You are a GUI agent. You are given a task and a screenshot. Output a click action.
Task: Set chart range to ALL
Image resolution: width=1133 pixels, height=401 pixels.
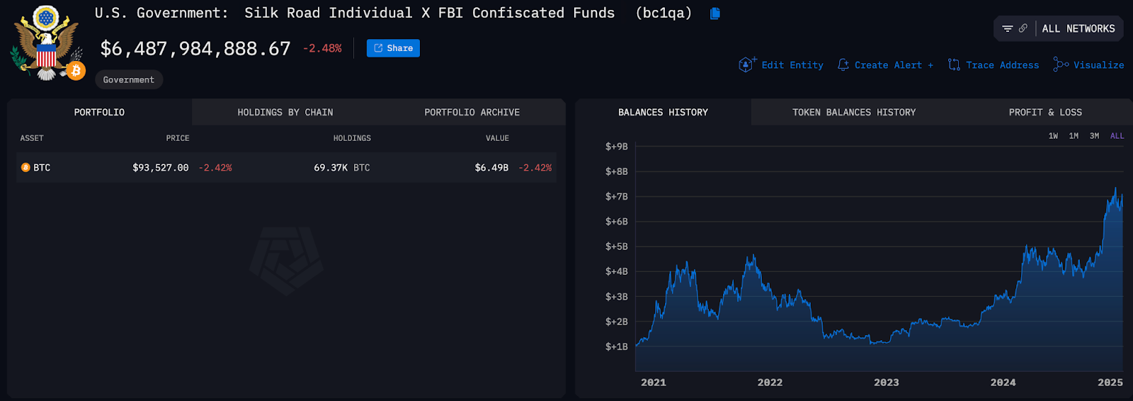click(x=1117, y=136)
